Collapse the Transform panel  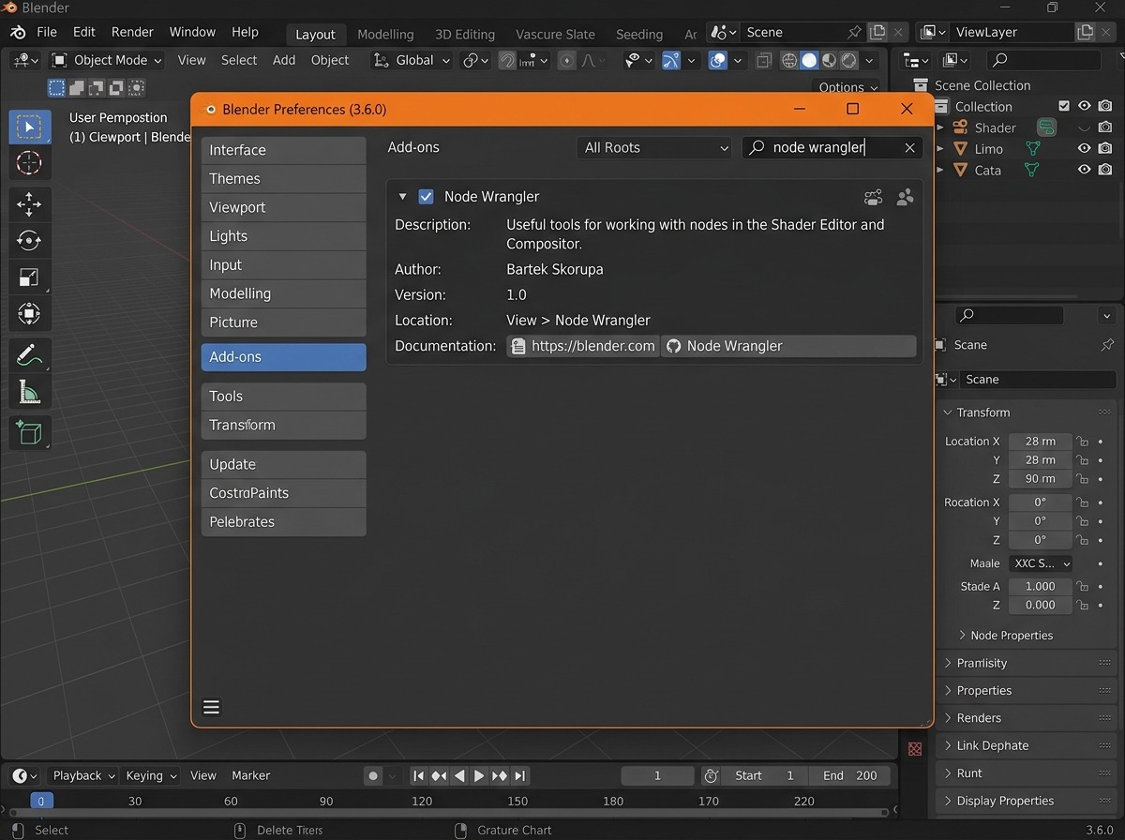pyautogui.click(x=947, y=412)
